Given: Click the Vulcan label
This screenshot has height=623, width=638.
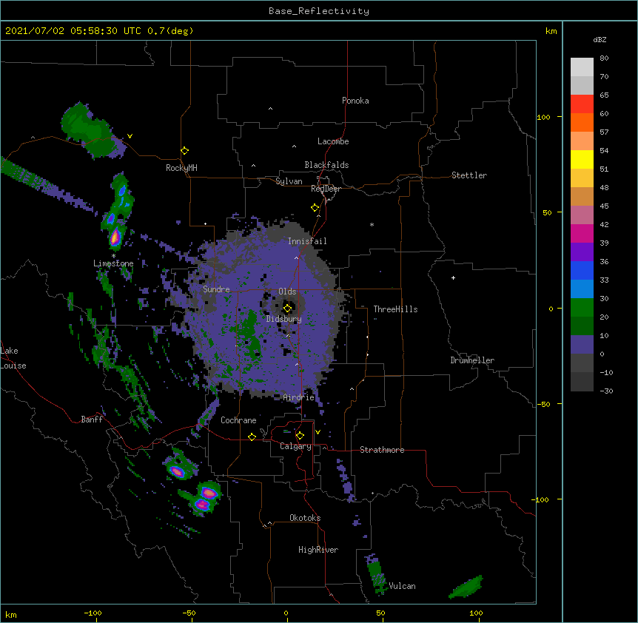Looking at the screenshot, I should click(x=402, y=586).
